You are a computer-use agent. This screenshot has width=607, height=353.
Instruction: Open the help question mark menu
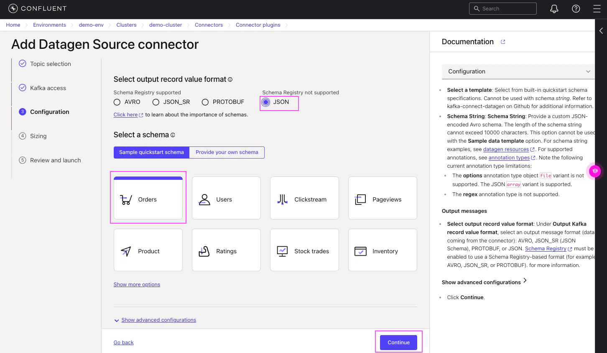pyautogui.click(x=576, y=9)
